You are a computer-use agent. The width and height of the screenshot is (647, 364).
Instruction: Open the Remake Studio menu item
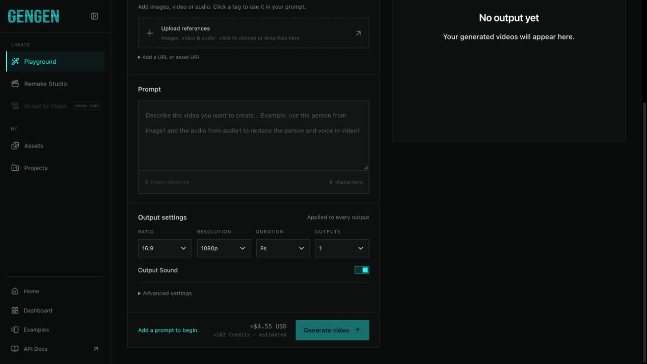point(56,84)
